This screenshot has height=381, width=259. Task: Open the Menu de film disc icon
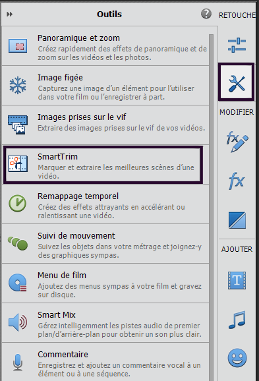point(18,283)
